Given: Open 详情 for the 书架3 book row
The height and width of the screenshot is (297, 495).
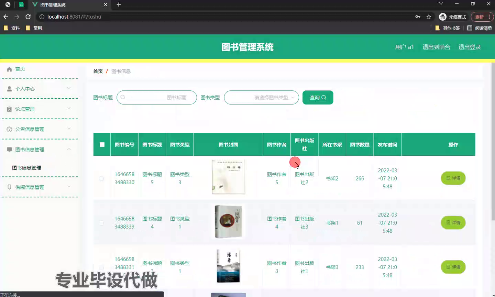Looking at the screenshot, I should [453, 267].
